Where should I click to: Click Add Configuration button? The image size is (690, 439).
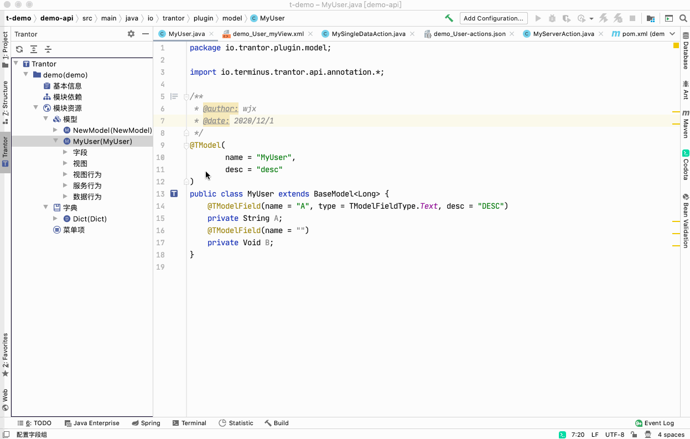coord(494,18)
